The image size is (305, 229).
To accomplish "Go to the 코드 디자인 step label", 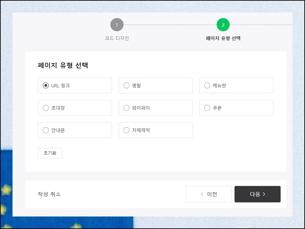I will (117, 38).
